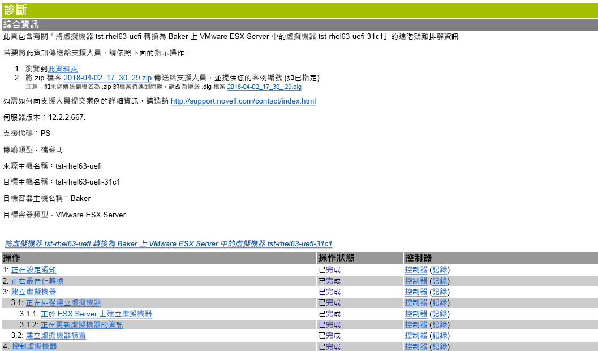The height and width of the screenshot is (351, 598).
Task: Open 控制器 link for row 1
Action: point(416,270)
